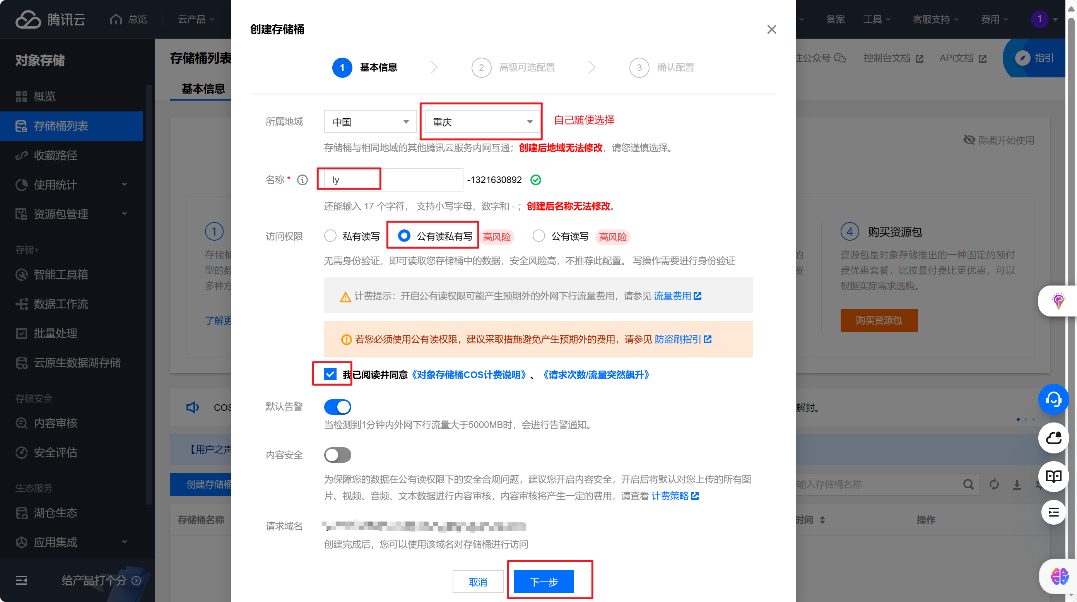Image resolution: width=1077 pixels, height=602 pixels.
Task: Open the 流量费用 link
Action: [x=677, y=296]
